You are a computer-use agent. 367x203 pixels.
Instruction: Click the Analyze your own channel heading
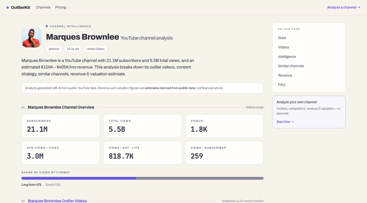[x=297, y=102]
